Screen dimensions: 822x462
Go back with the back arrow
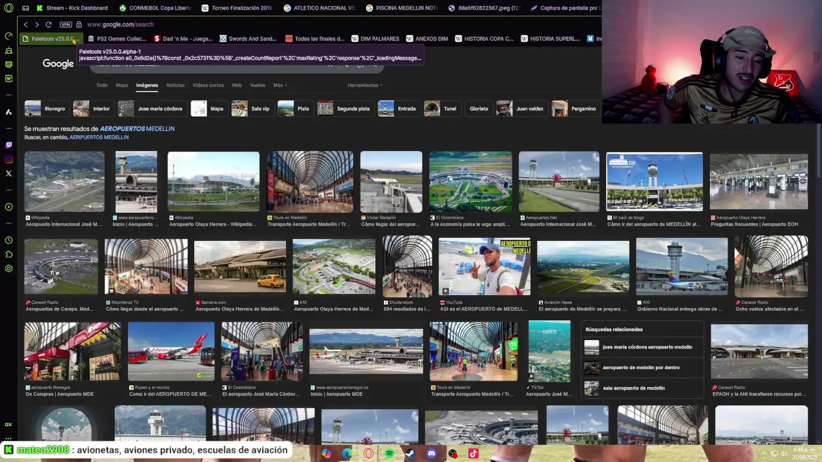tap(26, 24)
